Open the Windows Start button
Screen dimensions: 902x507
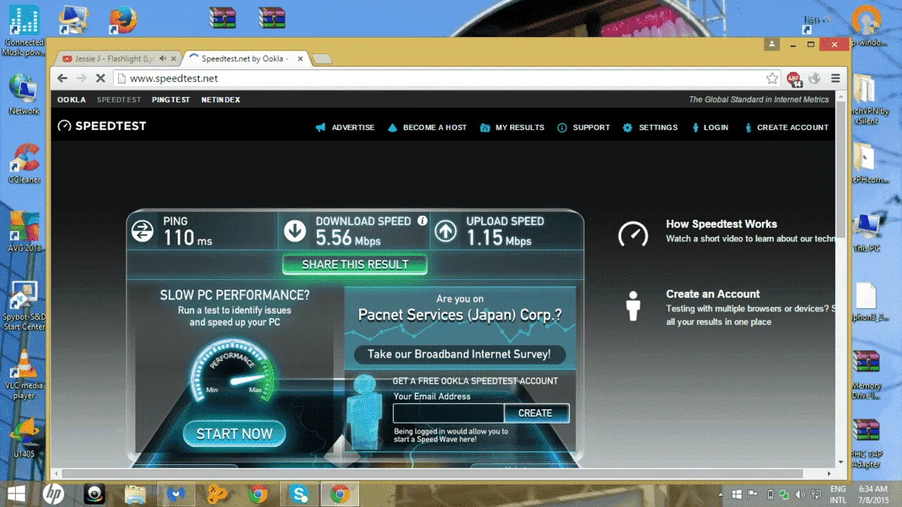pyautogui.click(x=16, y=493)
